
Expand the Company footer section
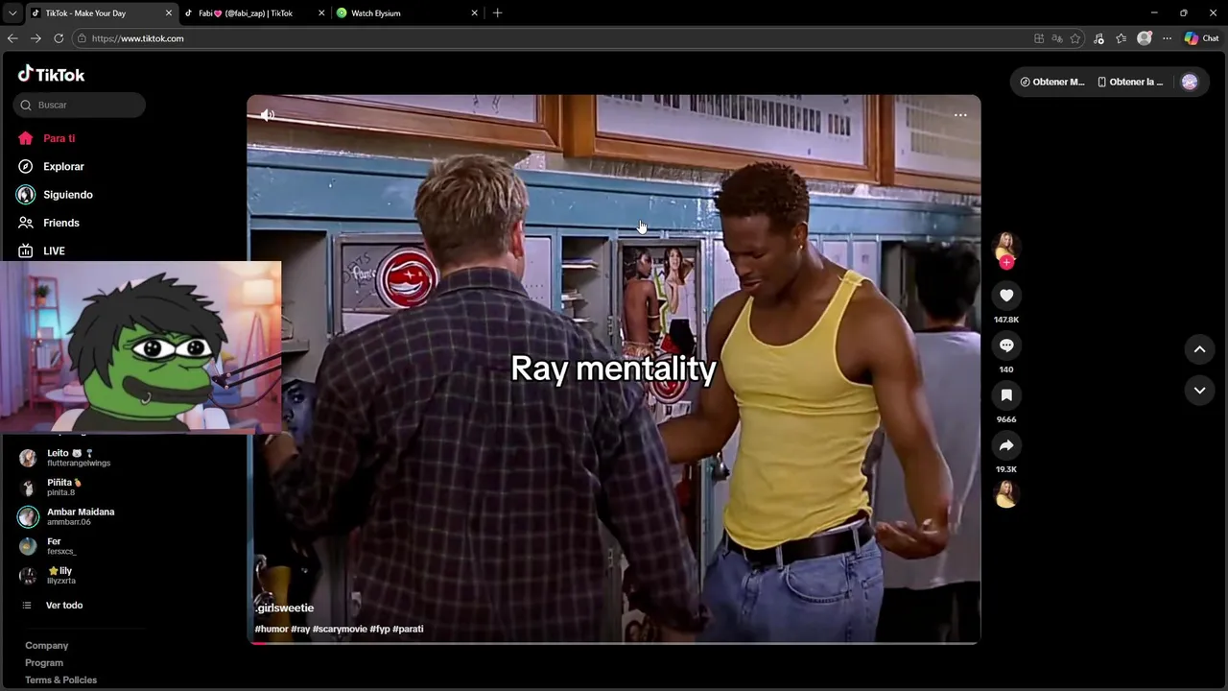click(47, 646)
